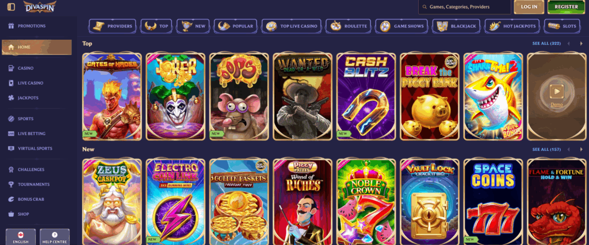Open the Sports ball icon in sidebar

11,118
